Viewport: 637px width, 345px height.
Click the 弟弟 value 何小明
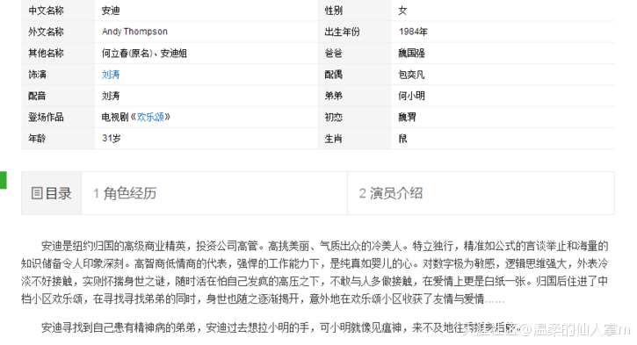(x=411, y=96)
